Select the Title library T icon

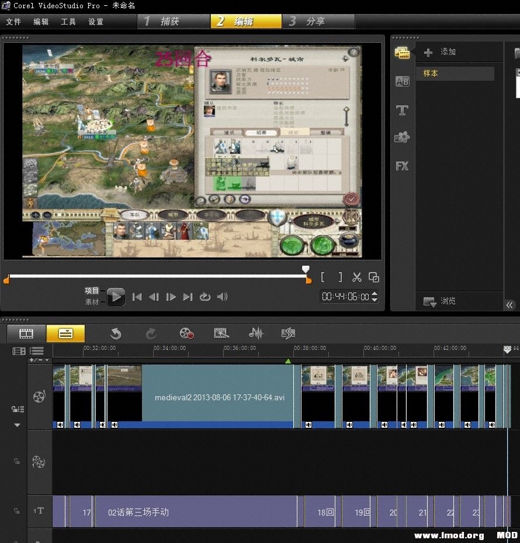click(402, 109)
